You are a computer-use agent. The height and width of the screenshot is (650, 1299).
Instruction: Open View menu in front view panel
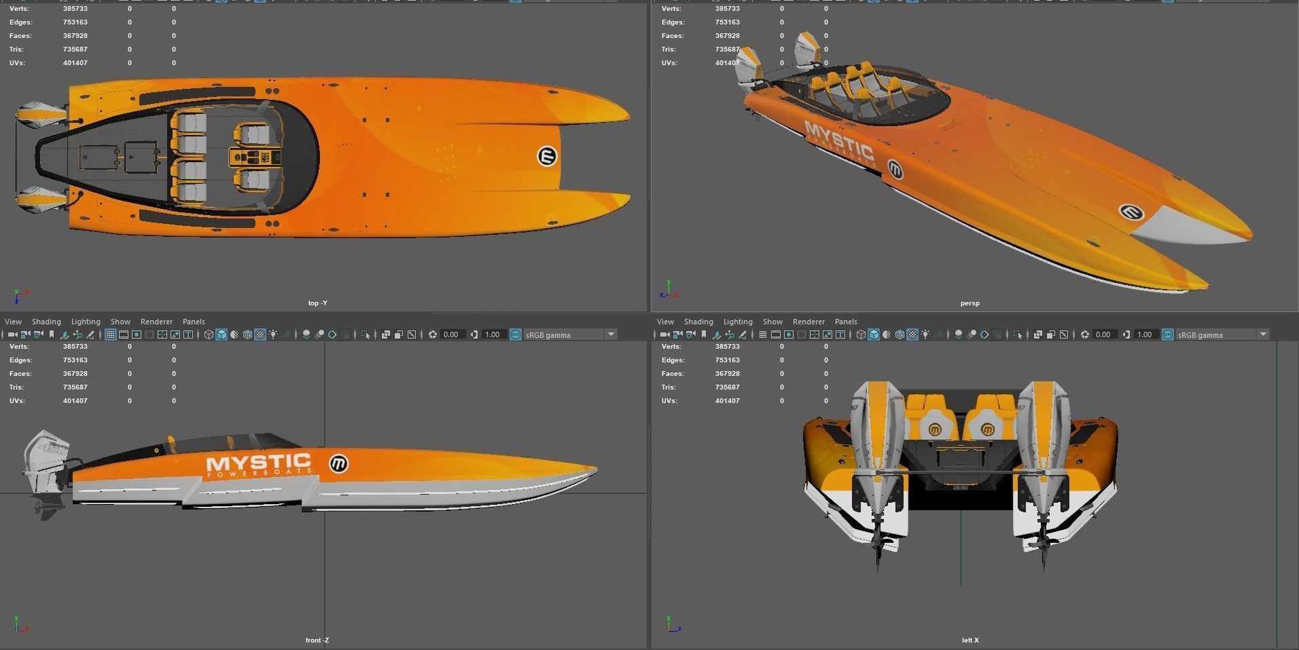13,322
